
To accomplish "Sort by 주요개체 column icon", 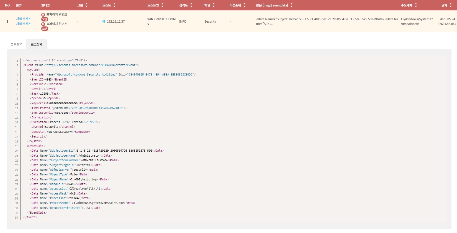I will 416,5.
